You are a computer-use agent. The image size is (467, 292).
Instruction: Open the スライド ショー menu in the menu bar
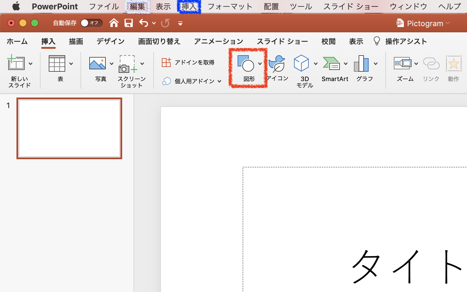click(x=351, y=6)
